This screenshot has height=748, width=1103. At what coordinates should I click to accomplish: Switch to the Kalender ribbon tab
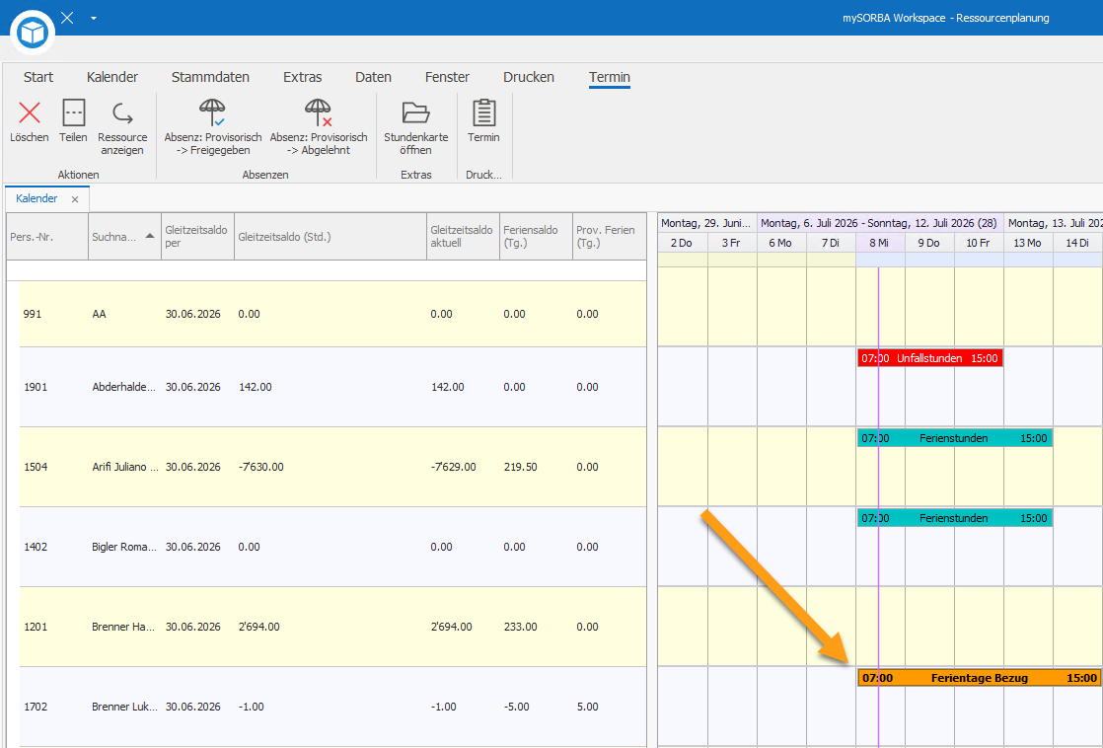tap(112, 77)
